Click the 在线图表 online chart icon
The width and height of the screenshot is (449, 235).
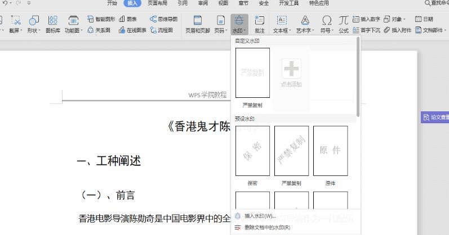(x=132, y=30)
